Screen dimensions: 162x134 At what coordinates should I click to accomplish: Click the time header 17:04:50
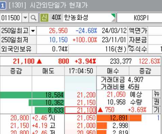point(81,71)
